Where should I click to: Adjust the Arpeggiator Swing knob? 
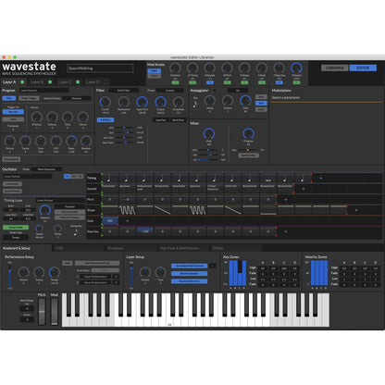point(210,100)
